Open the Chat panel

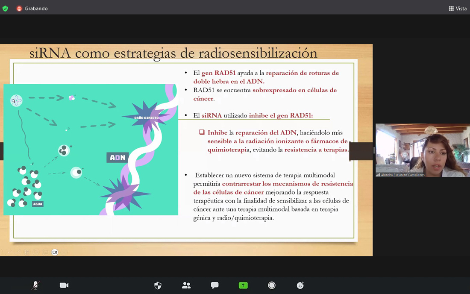click(214, 285)
